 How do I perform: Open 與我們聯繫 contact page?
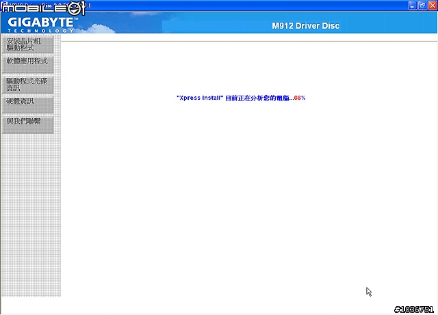(x=27, y=125)
